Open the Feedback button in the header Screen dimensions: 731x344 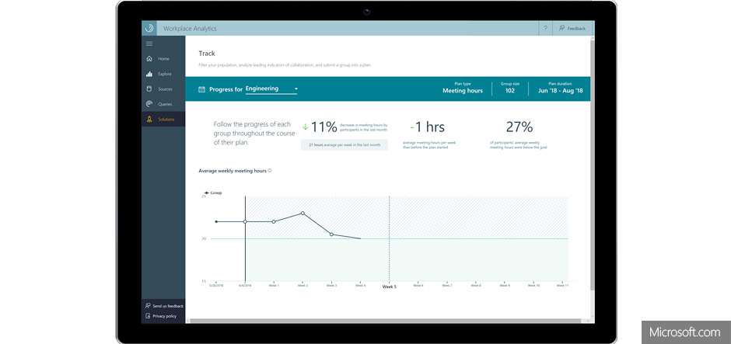pyautogui.click(x=572, y=28)
